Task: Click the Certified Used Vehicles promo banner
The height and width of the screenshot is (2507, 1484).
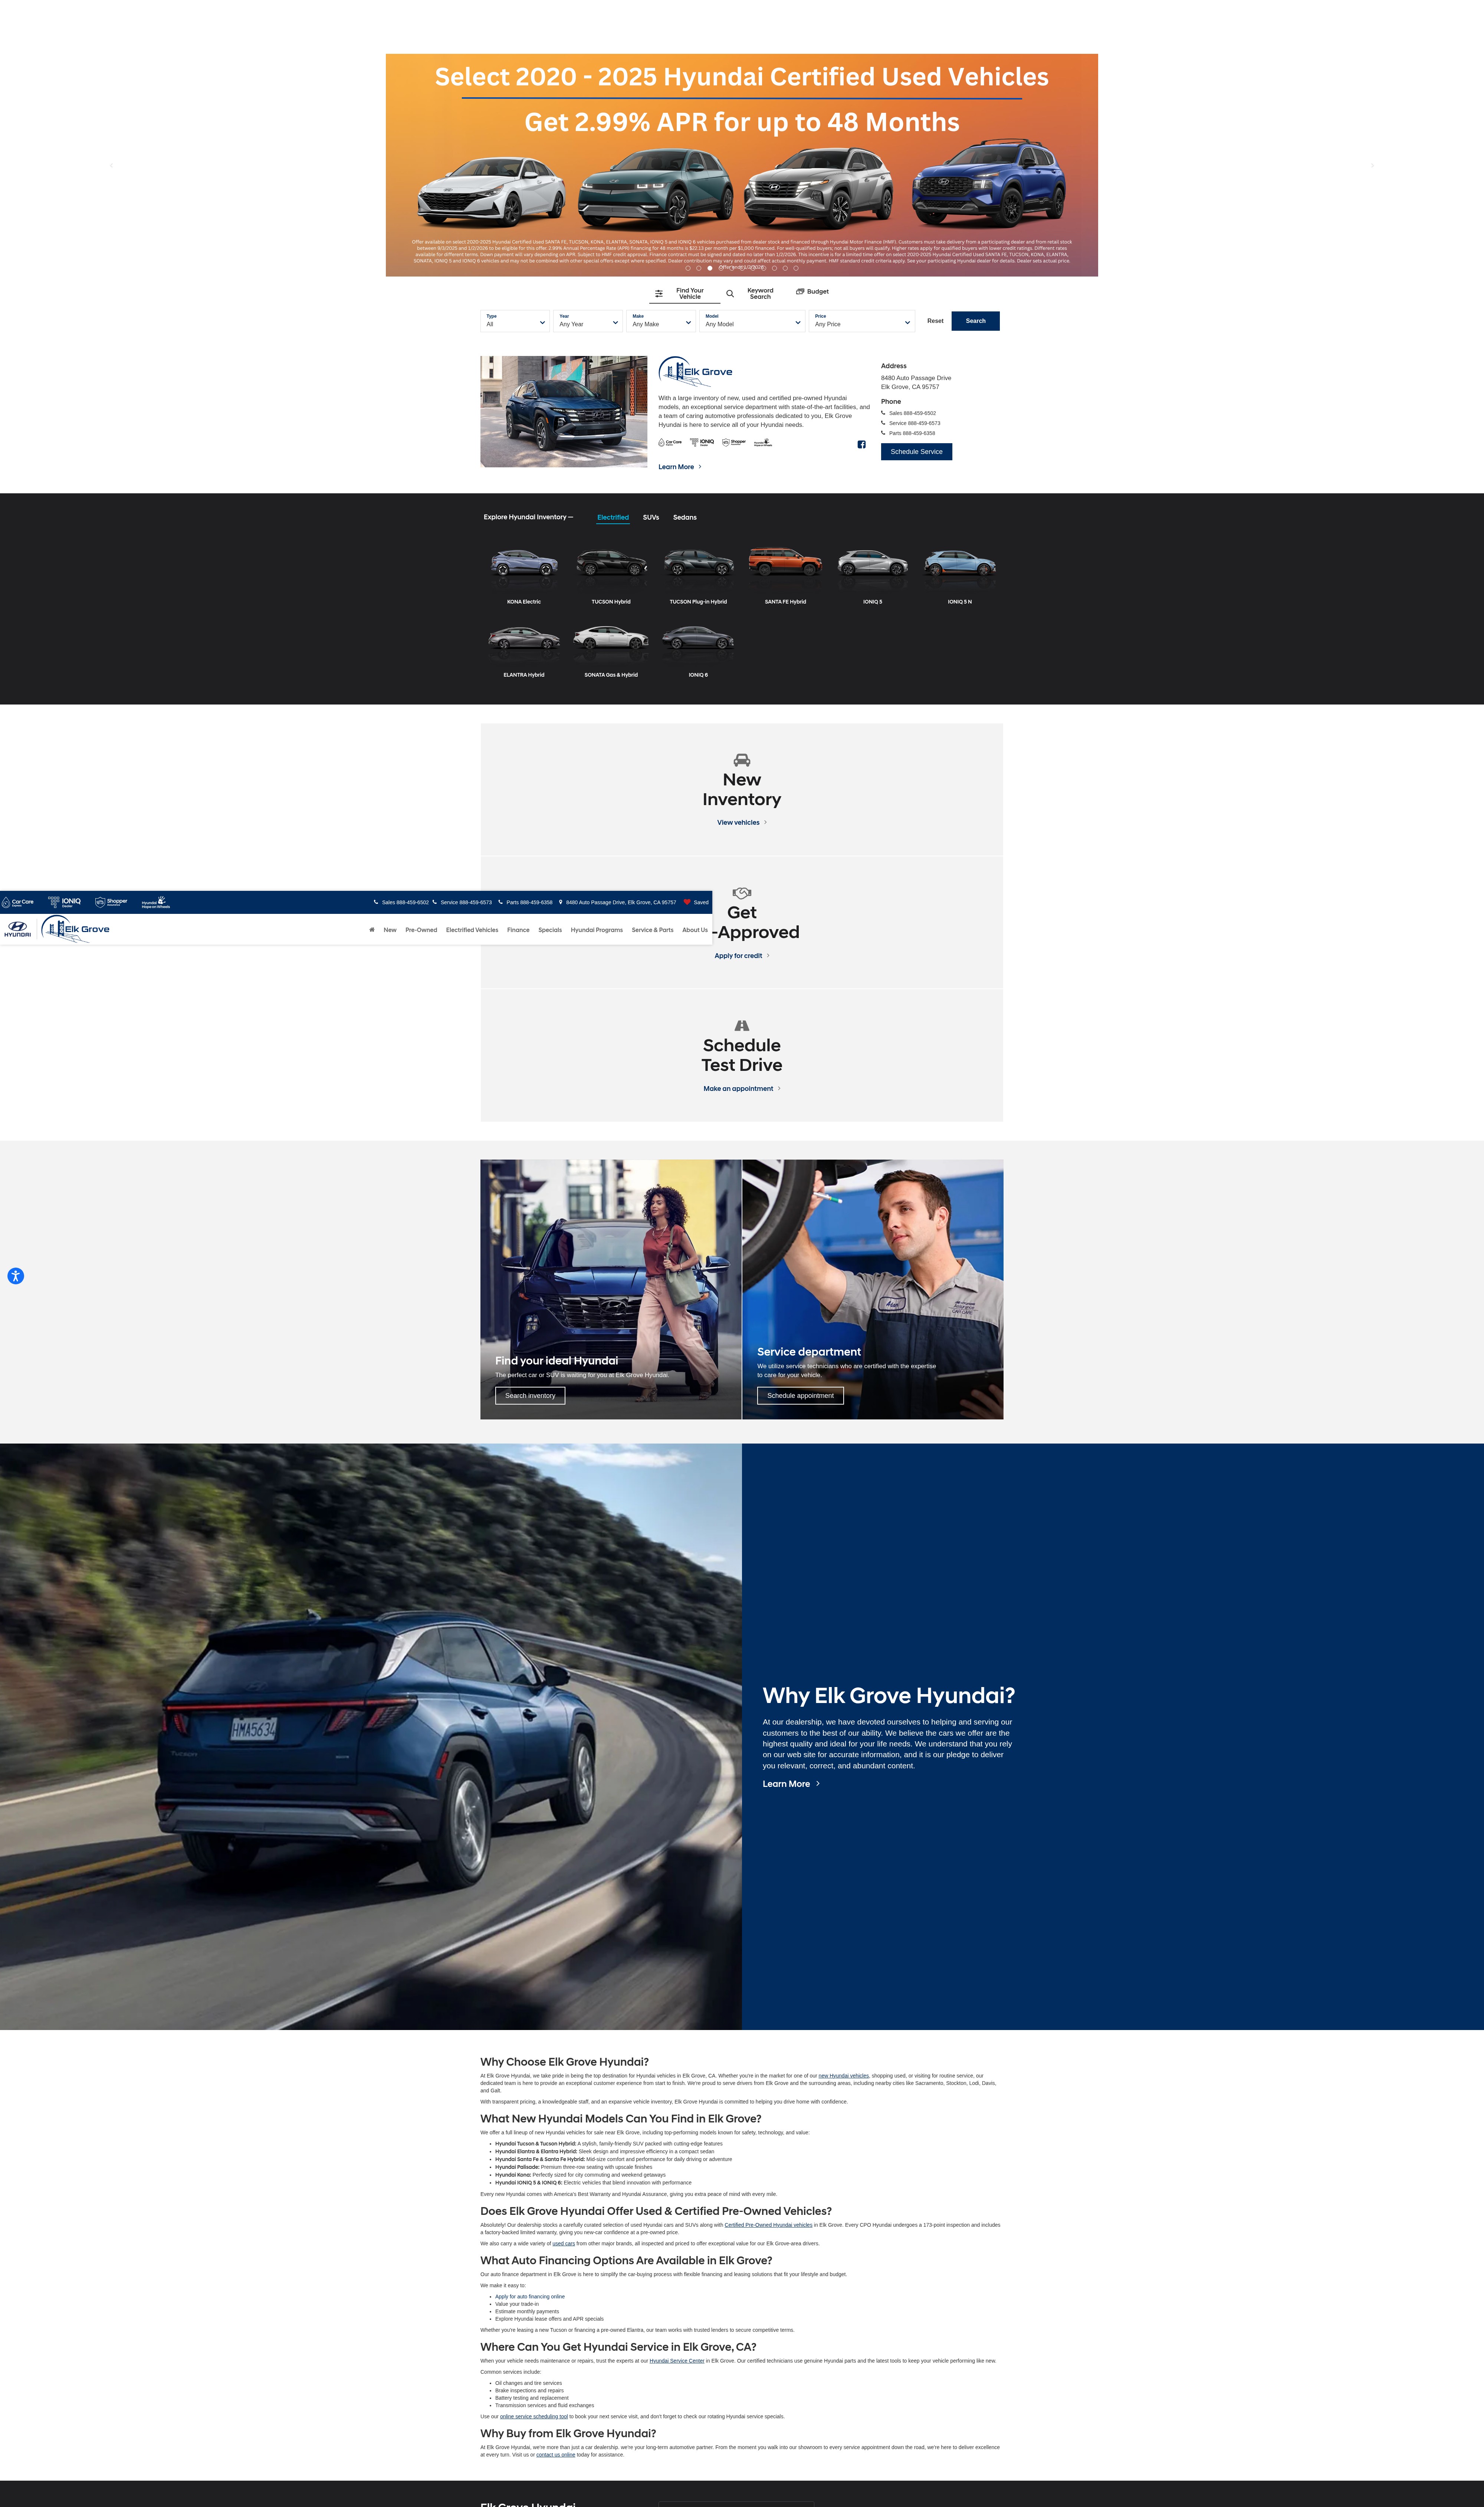Action: [x=742, y=165]
